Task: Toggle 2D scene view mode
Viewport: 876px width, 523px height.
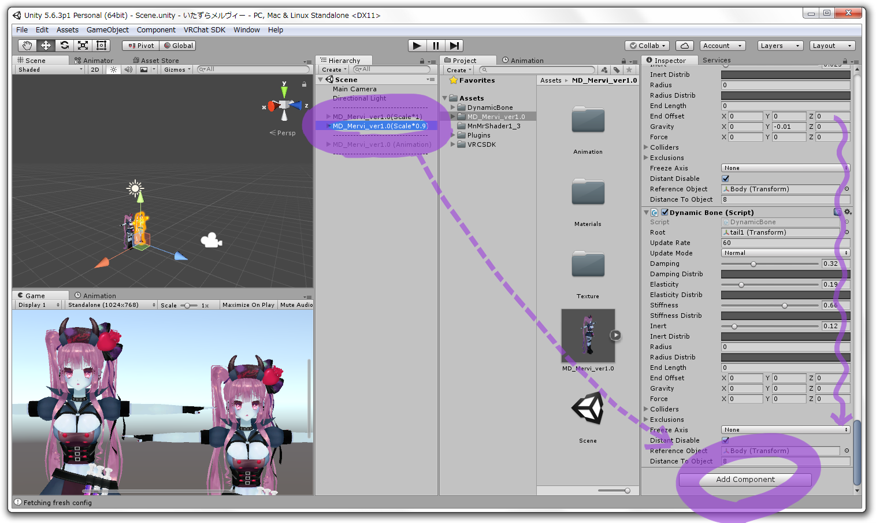Action: 95,69
